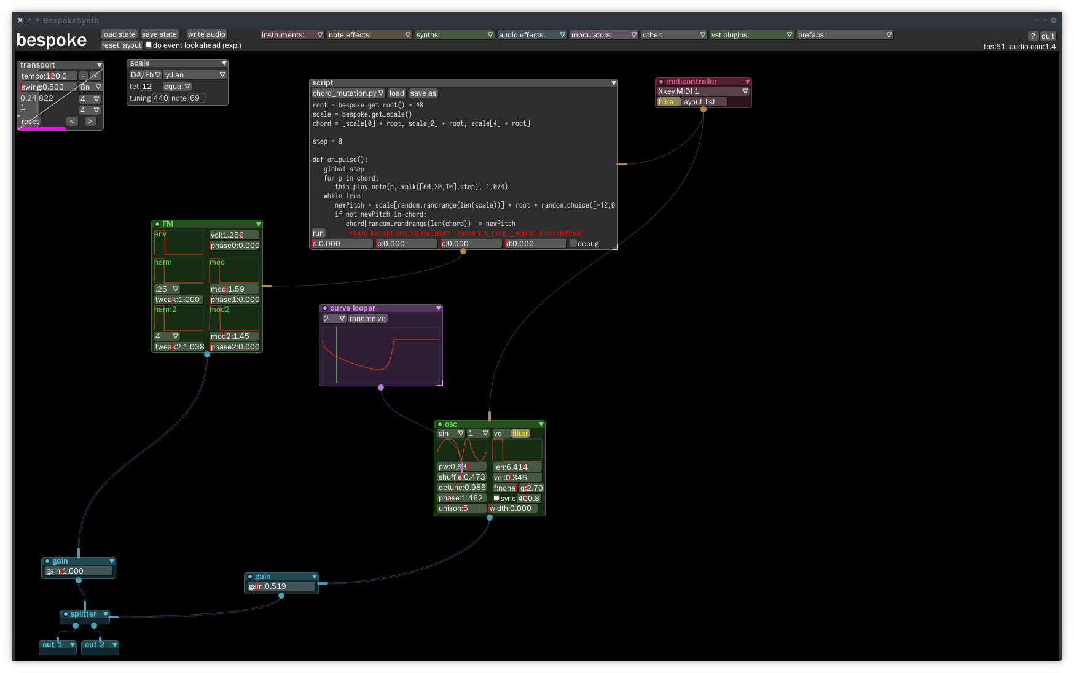Image resolution: width=1074 pixels, height=673 pixels.
Task: Click the bespoke logo
Action: pos(52,41)
